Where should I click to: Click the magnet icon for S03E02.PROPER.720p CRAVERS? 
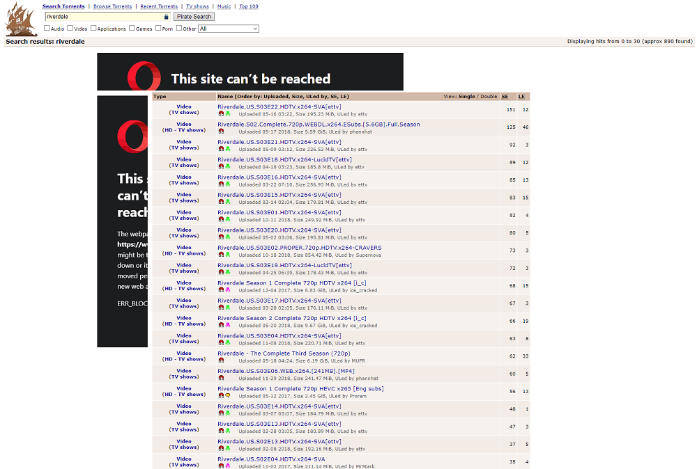221,255
